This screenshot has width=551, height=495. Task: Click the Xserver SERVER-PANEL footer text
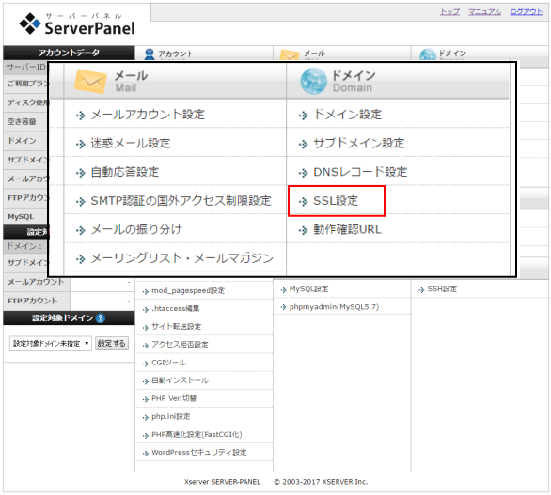pyautogui.click(x=223, y=482)
